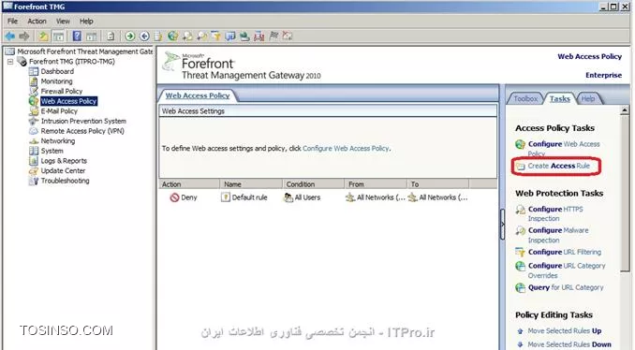Select the Tasks tab
The height and width of the screenshot is (350, 635).
coord(560,98)
